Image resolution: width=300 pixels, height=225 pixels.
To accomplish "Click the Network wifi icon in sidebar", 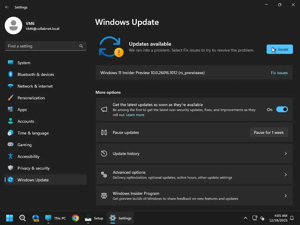I will (11, 86).
